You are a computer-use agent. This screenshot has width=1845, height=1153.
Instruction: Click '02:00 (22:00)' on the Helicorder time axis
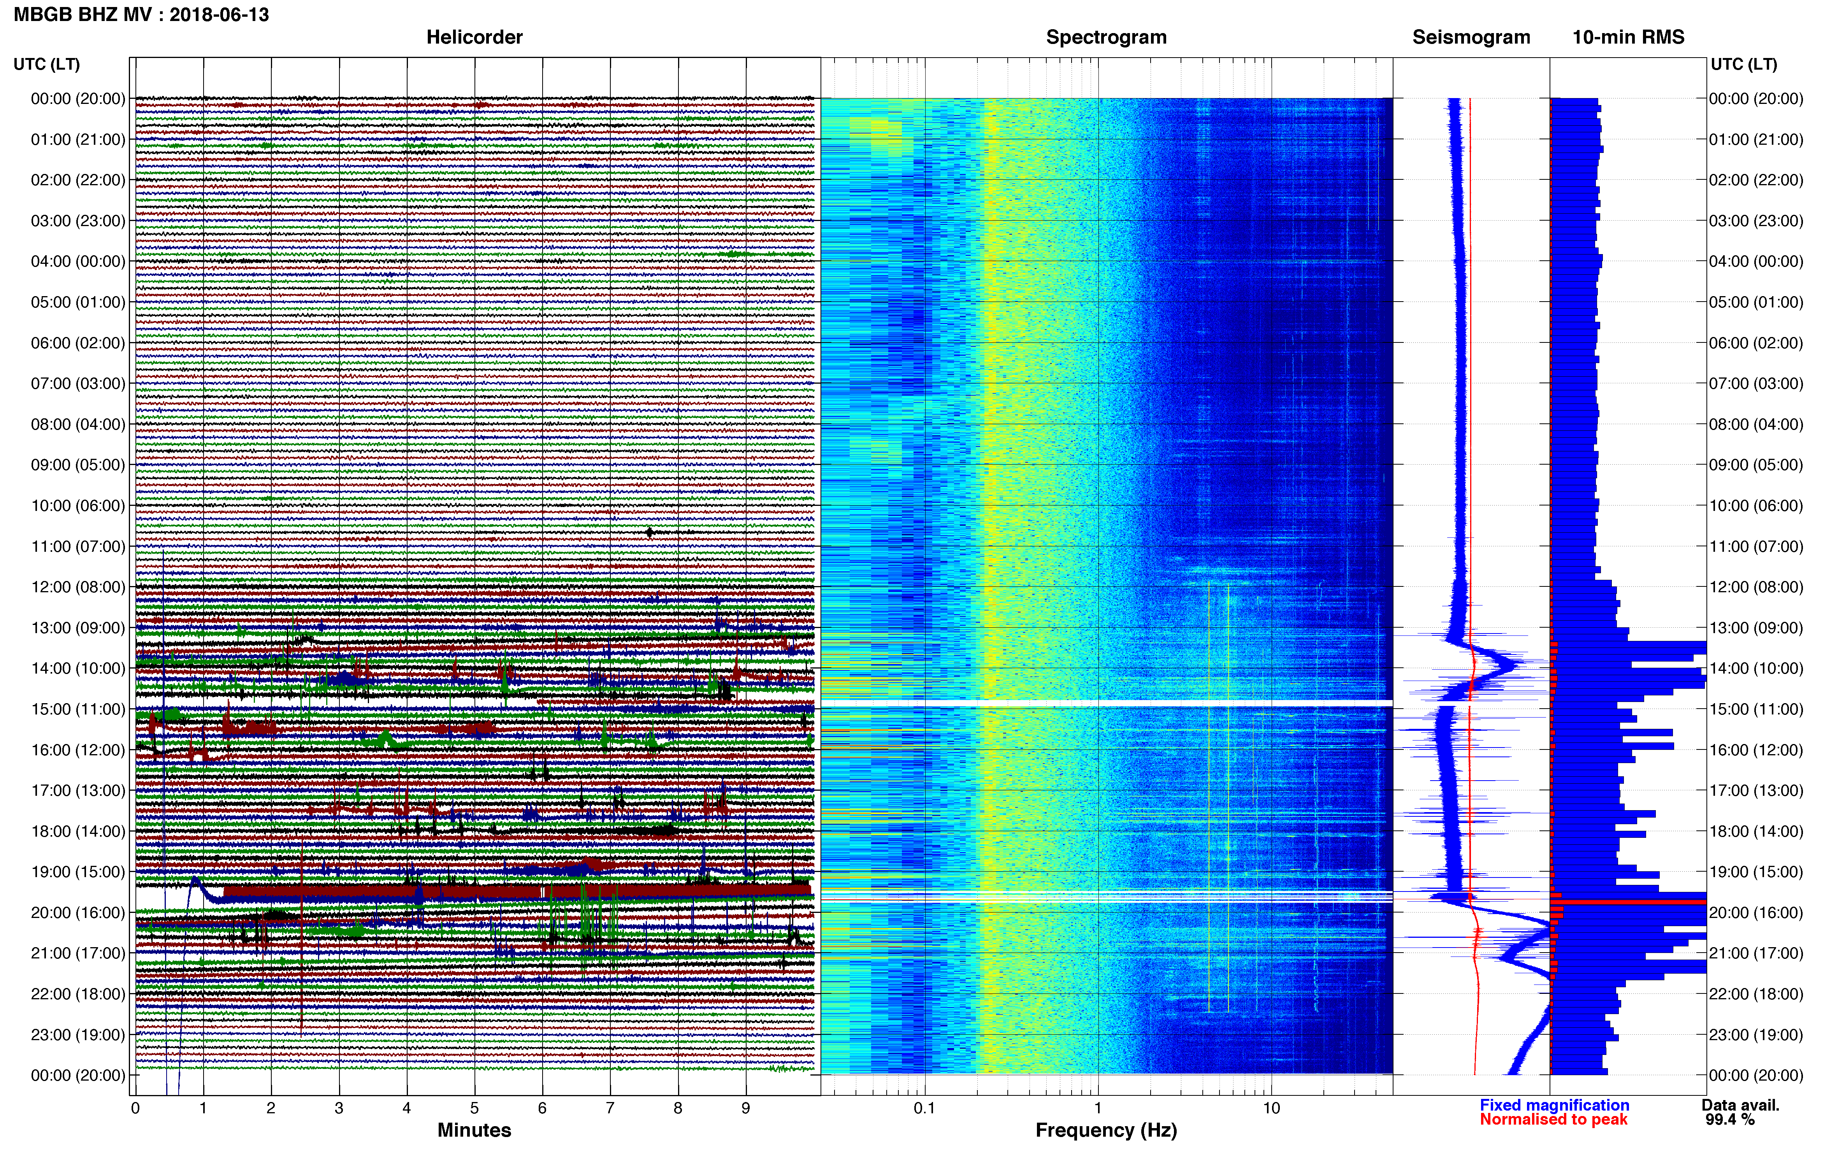point(78,180)
